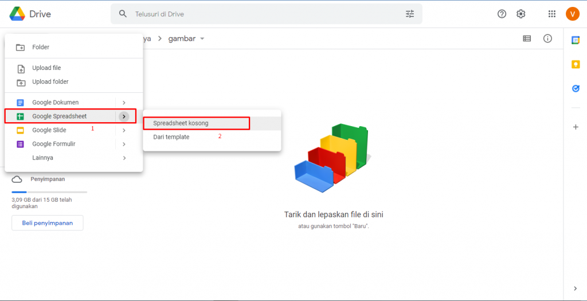
Task: Open search filter options icon
Action: click(410, 14)
